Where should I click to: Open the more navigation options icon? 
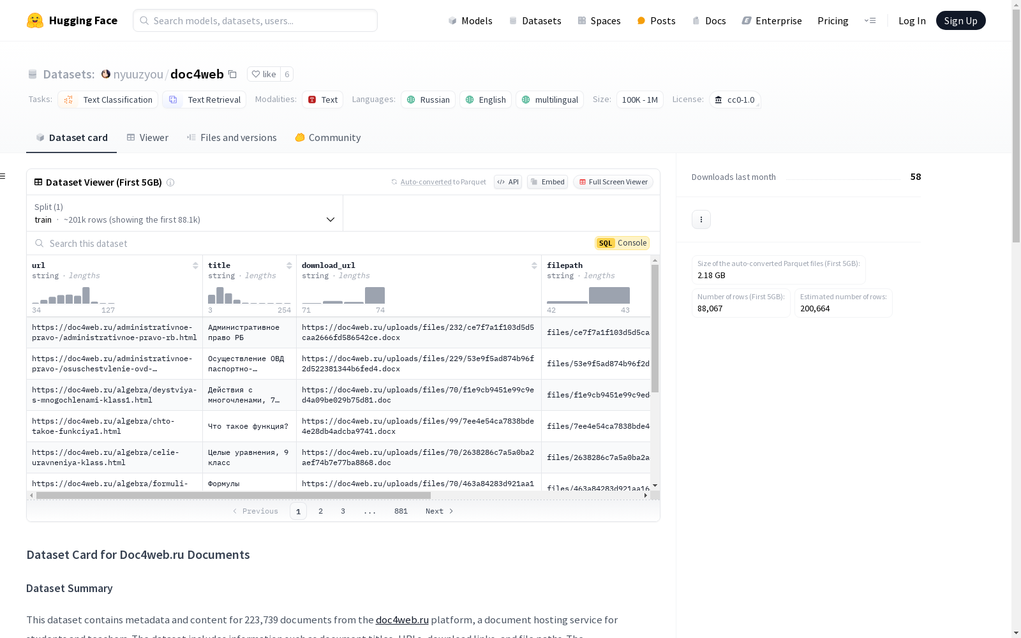coord(870,20)
